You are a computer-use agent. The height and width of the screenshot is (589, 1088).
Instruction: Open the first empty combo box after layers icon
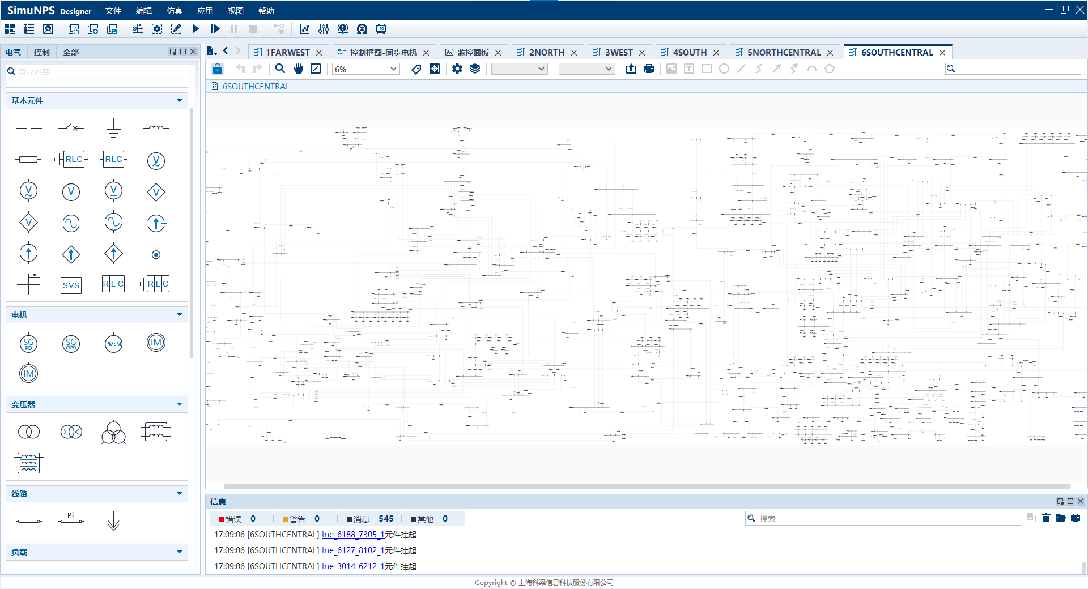click(x=519, y=69)
